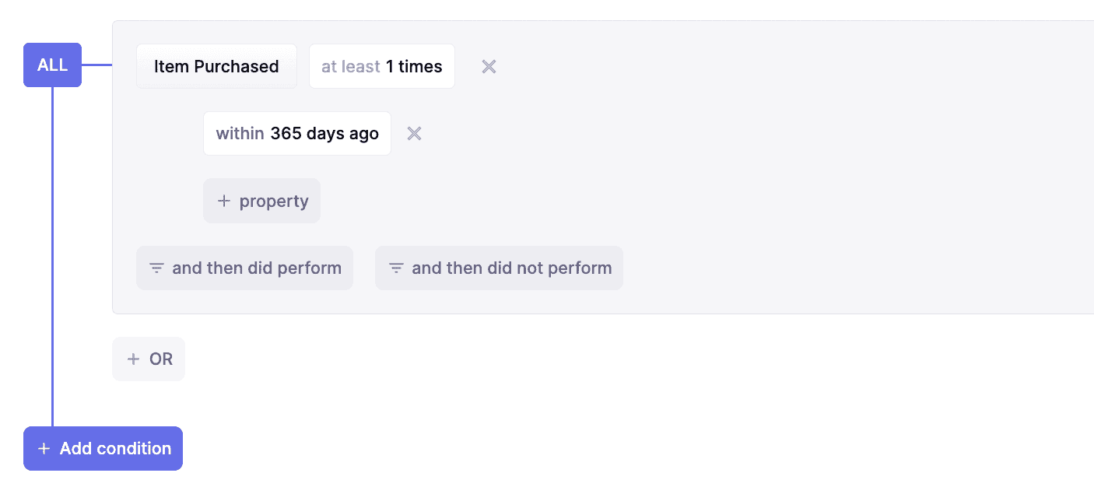Screen dimensions: 1094x487
Task: Remove the Item Purchased event condition
Action: pos(489,67)
